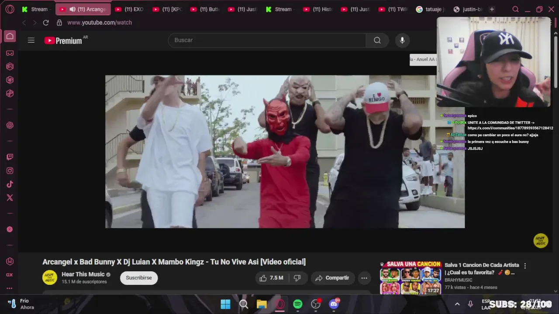559x314 pixels.
Task: Go forward to the next page
Action: pos(35,23)
